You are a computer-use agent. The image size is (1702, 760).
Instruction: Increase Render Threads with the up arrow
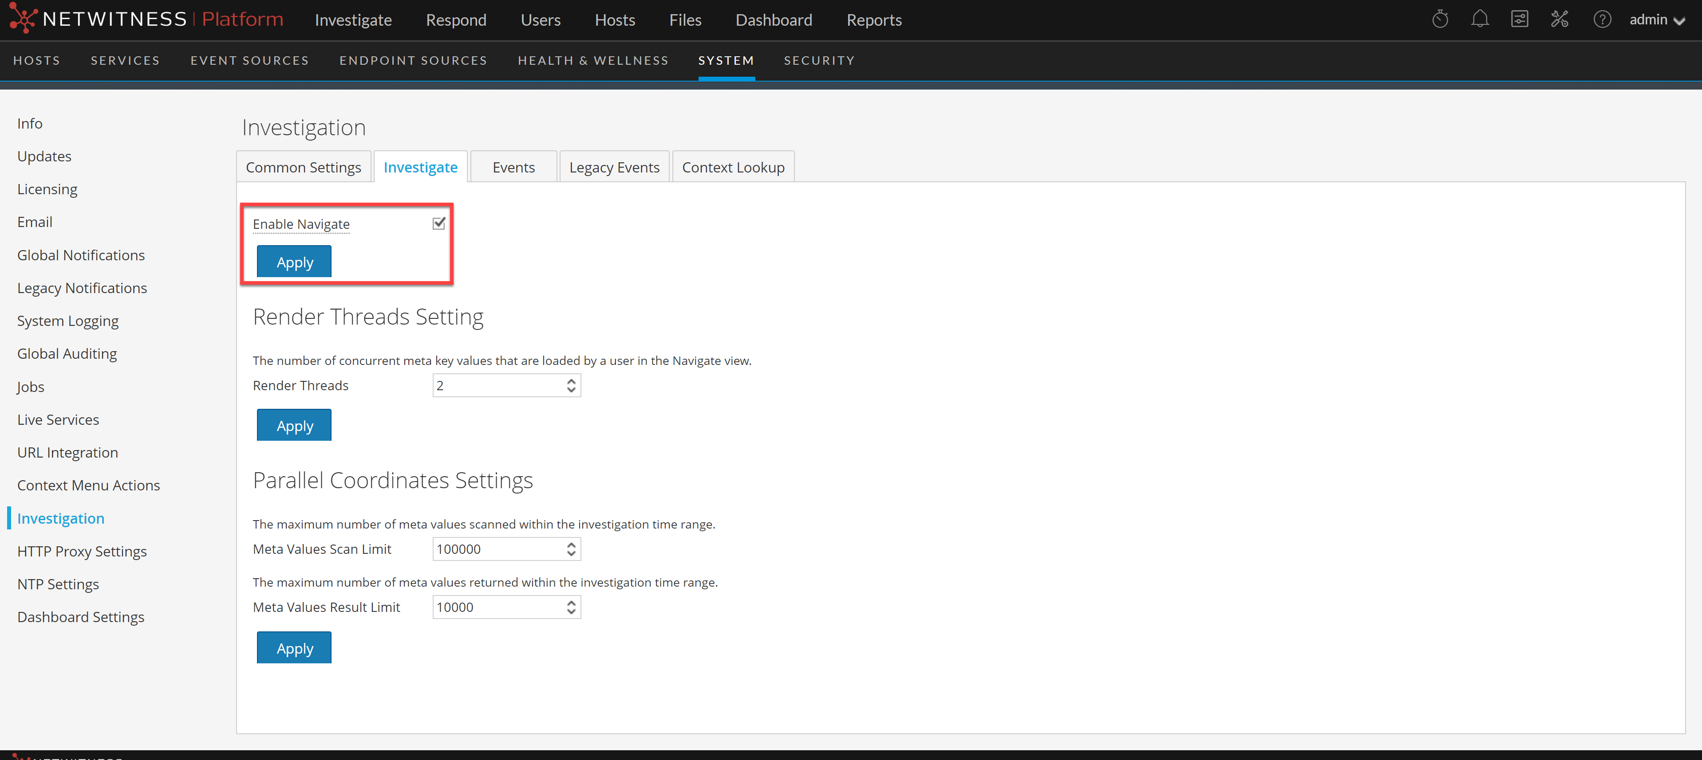point(570,381)
